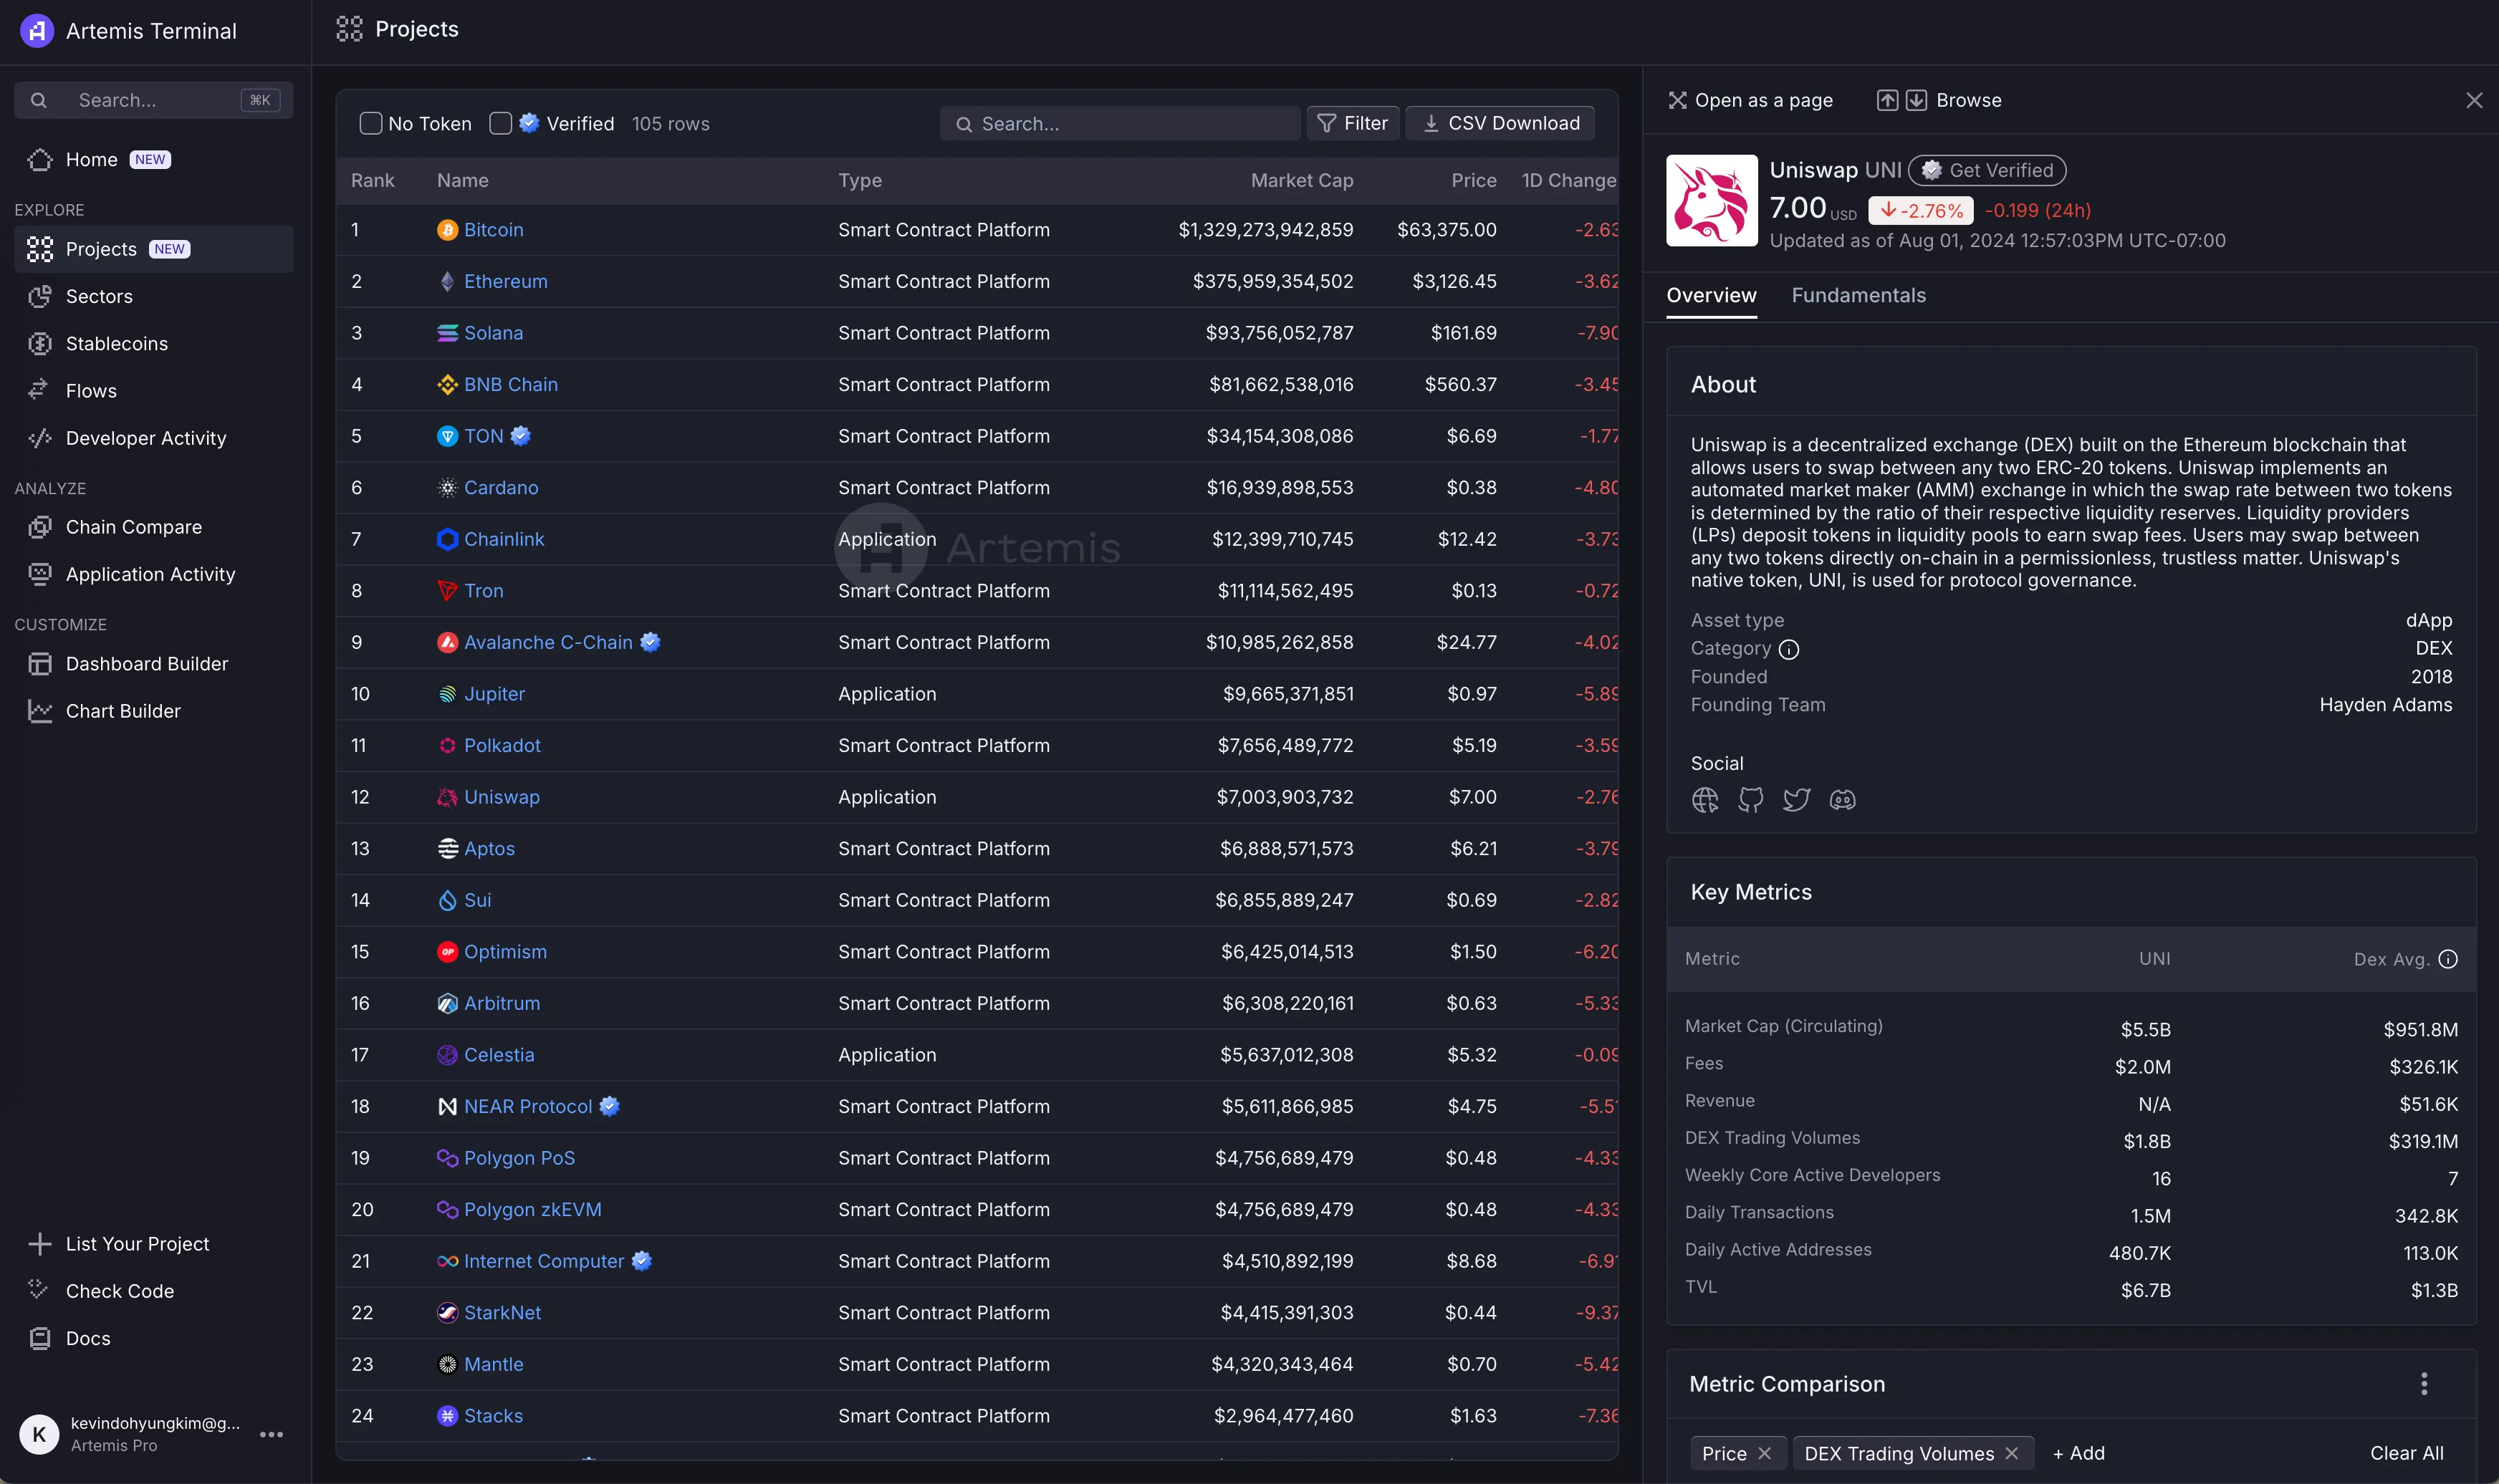Open Application Activity page
The image size is (2499, 1484).
point(154,574)
